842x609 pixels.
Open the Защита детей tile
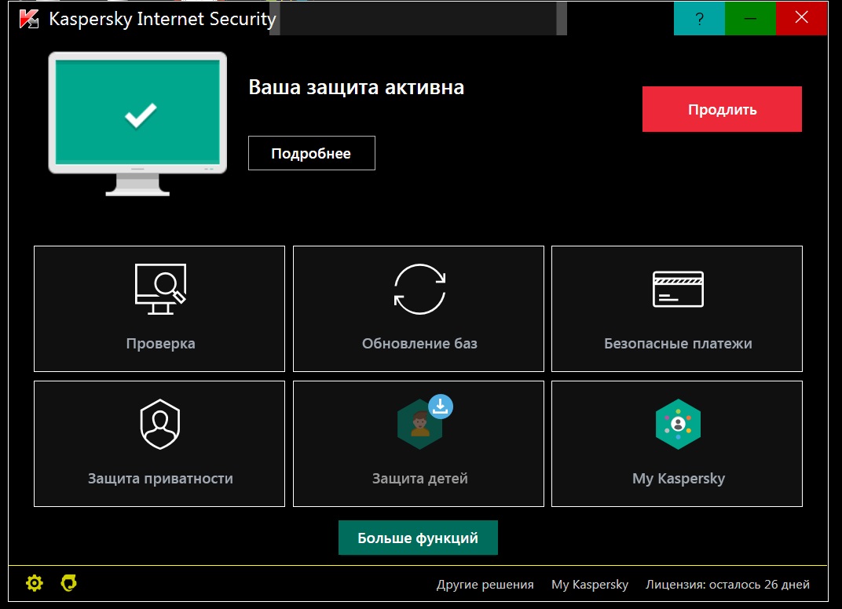pyautogui.click(x=419, y=443)
